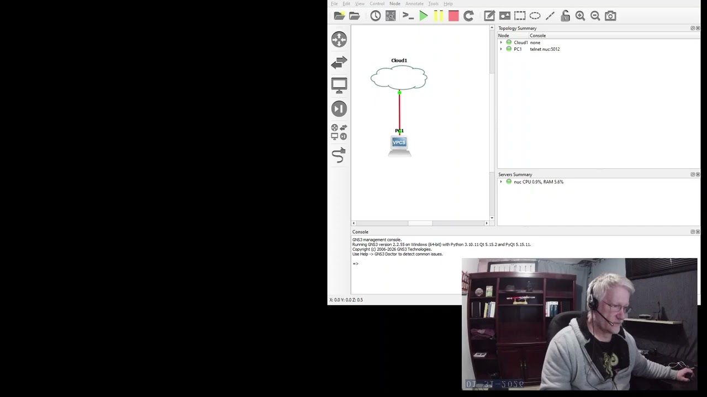Close the Servers Summary panel
This screenshot has height=397, width=707.
point(698,174)
